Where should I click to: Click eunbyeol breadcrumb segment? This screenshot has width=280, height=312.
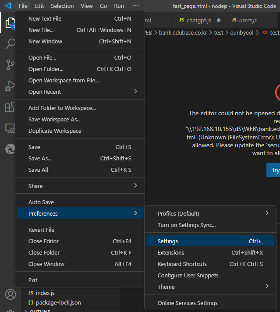[x=242, y=32]
